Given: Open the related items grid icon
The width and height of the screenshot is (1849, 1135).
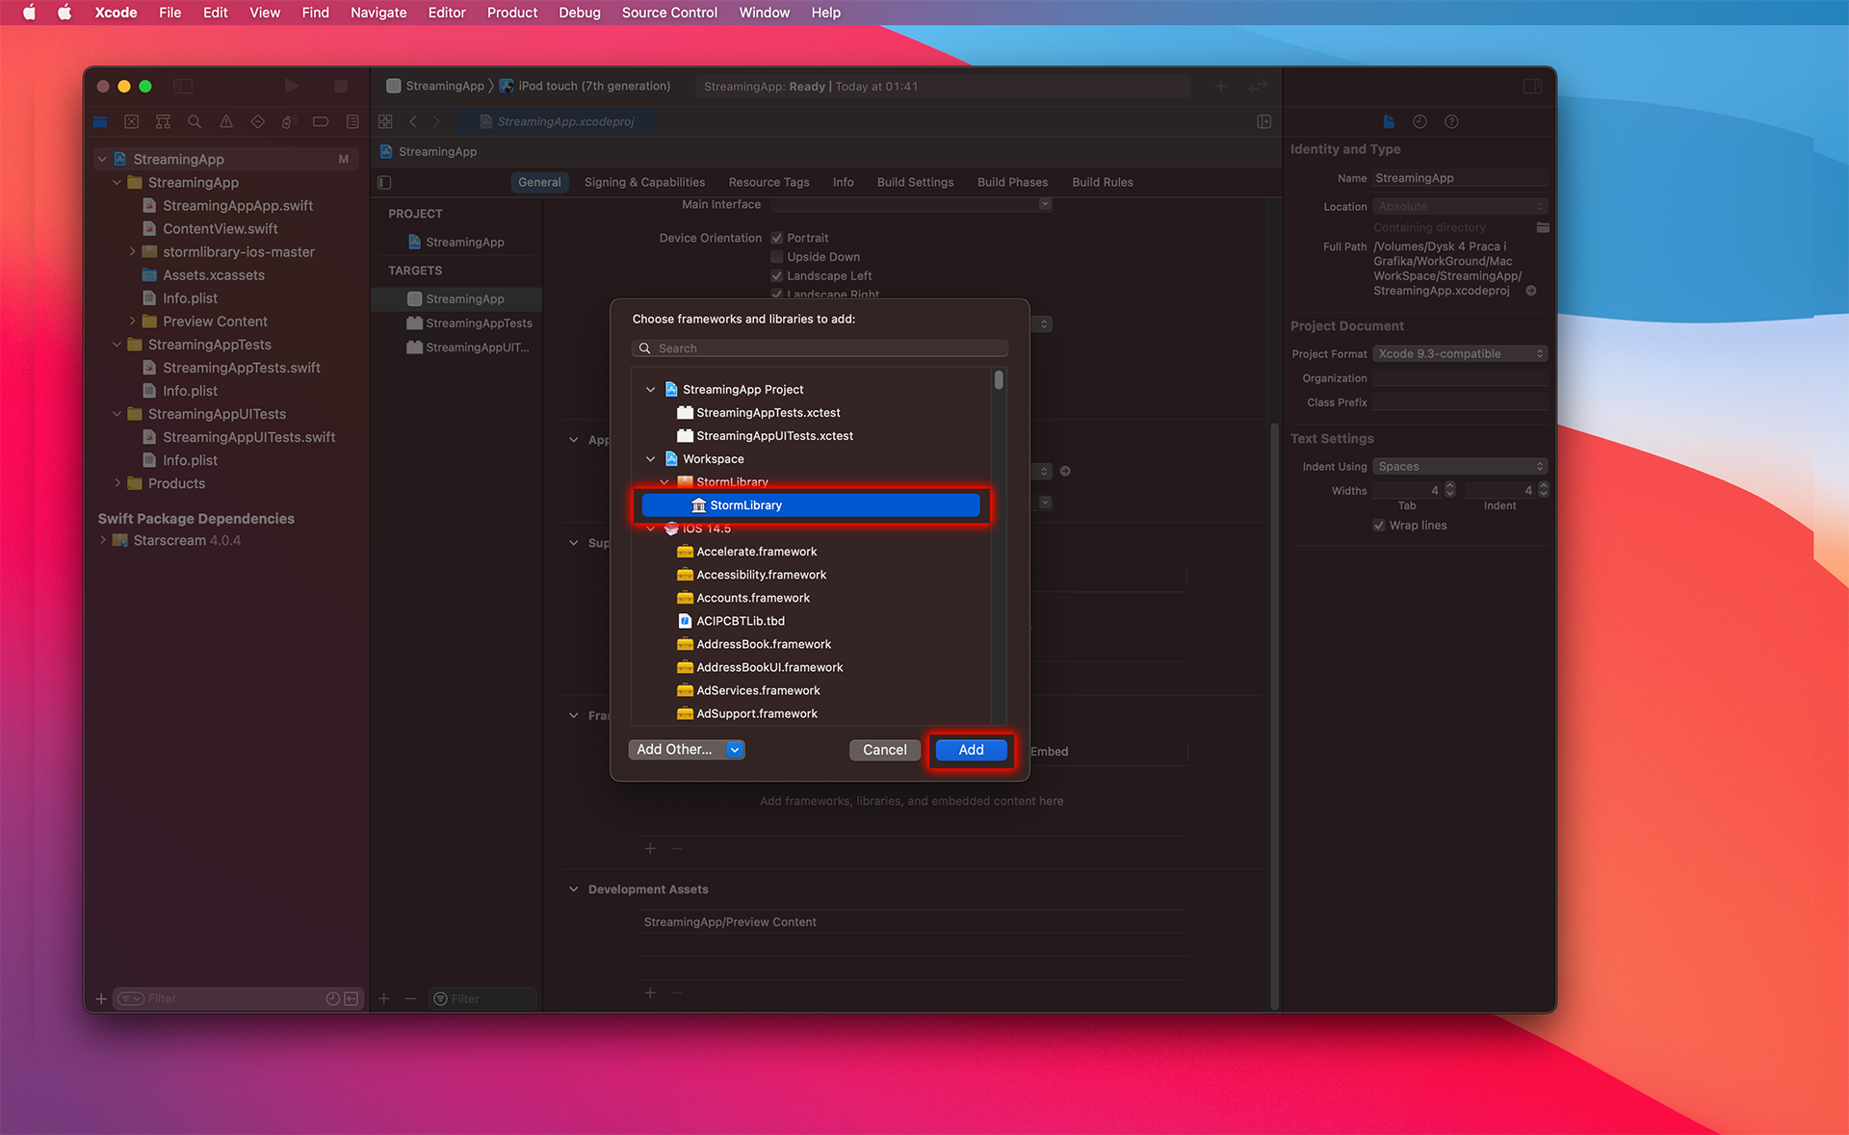Looking at the screenshot, I should (x=385, y=121).
